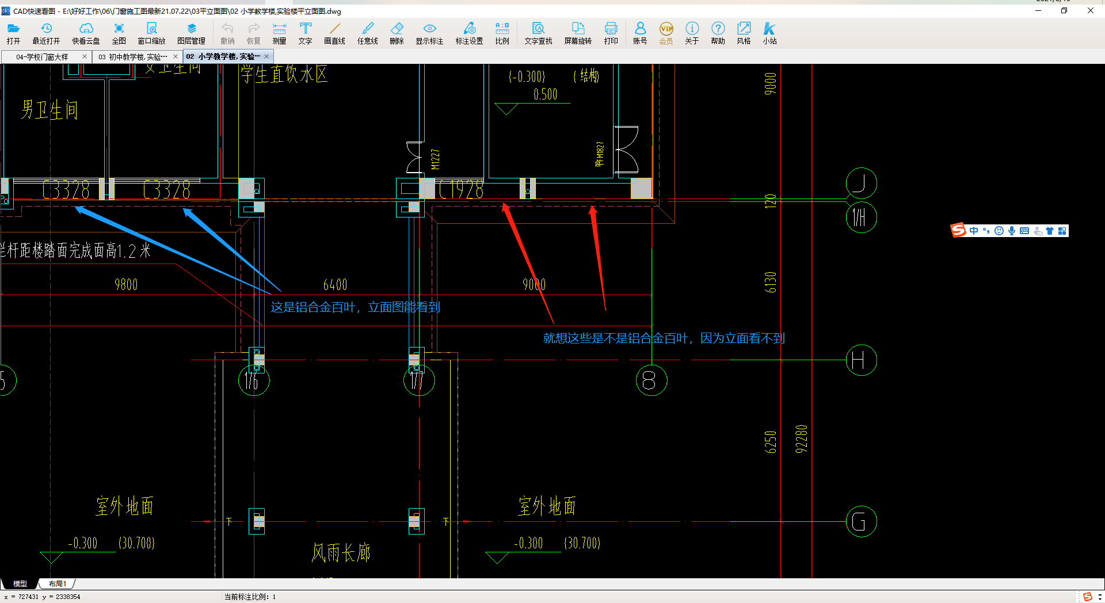Open the 帮助 help page
The width and height of the screenshot is (1105, 603).
coord(718,33)
